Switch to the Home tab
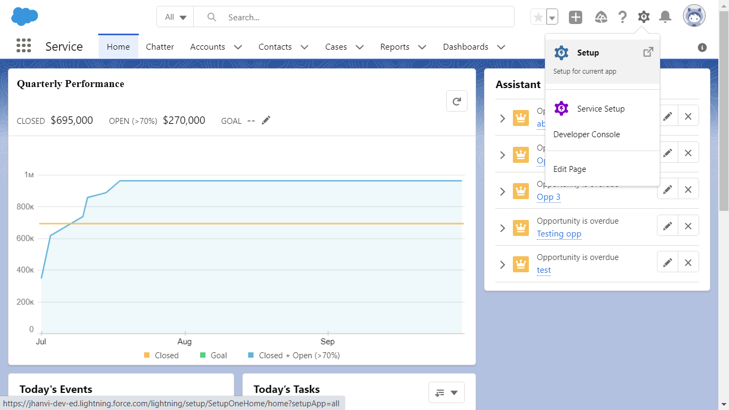729x410 pixels. [118, 47]
